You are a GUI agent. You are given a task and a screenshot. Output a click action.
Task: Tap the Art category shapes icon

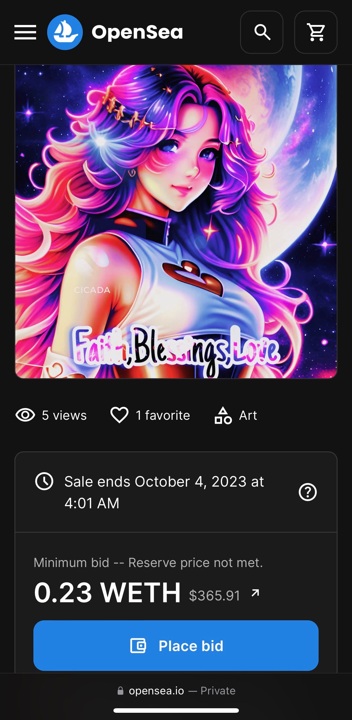(223, 415)
